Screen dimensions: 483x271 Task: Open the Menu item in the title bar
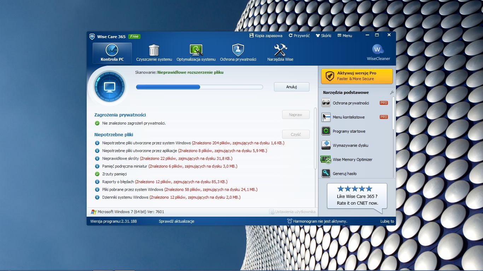click(345, 36)
